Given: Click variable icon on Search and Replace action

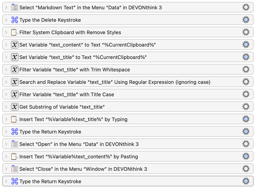Looking at the screenshot, I should click(15, 82).
